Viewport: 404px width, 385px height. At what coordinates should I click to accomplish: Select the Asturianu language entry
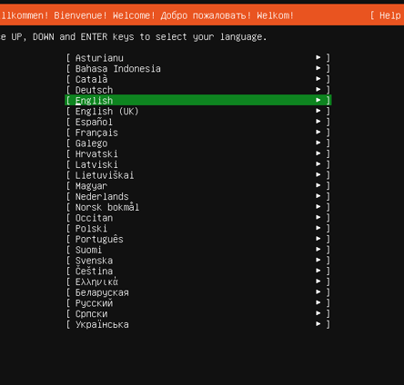[198, 58]
